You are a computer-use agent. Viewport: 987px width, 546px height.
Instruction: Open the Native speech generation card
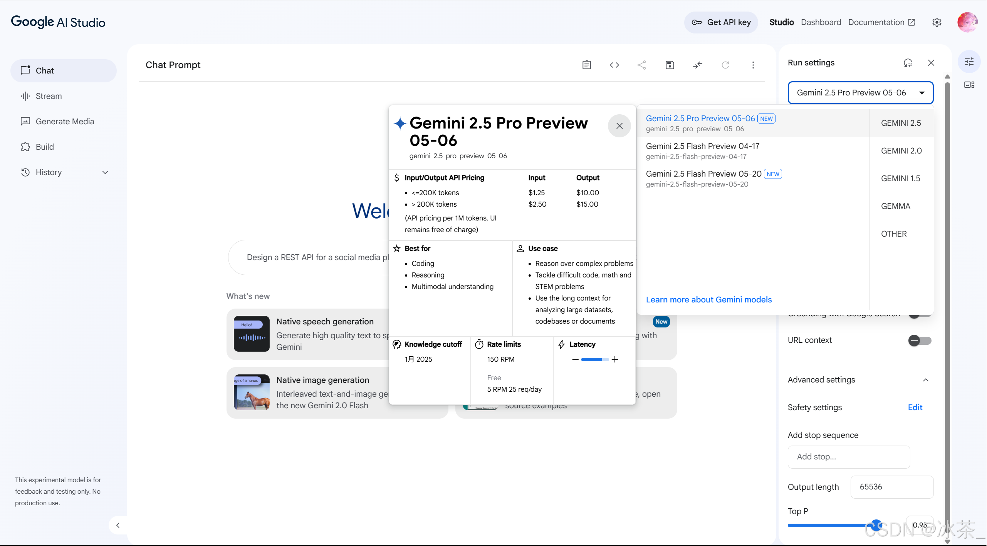point(308,334)
